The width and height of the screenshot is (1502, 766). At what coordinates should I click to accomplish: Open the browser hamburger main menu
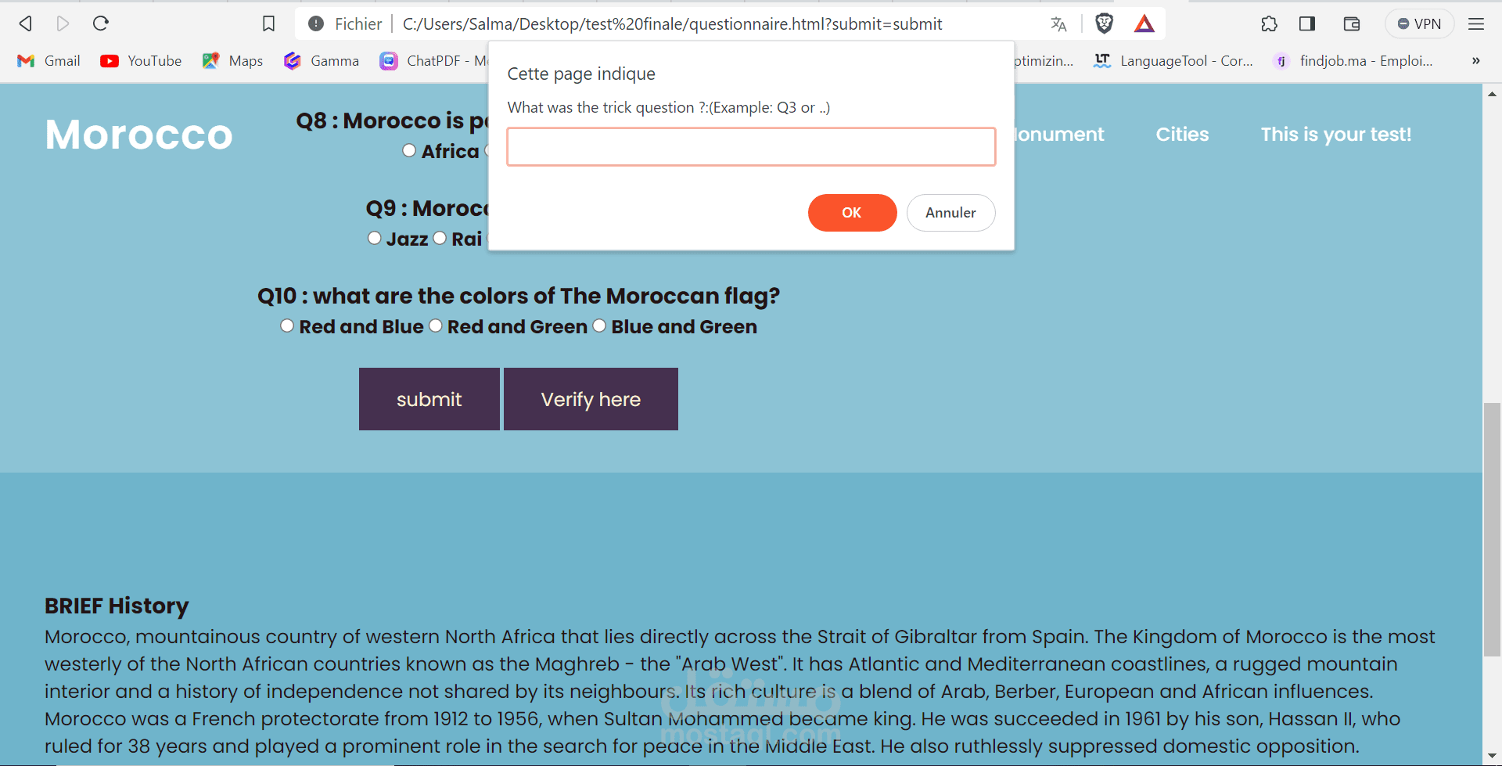point(1475,23)
